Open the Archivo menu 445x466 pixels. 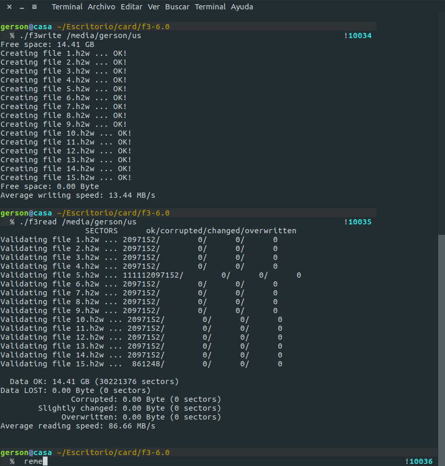tap(101, 7)
